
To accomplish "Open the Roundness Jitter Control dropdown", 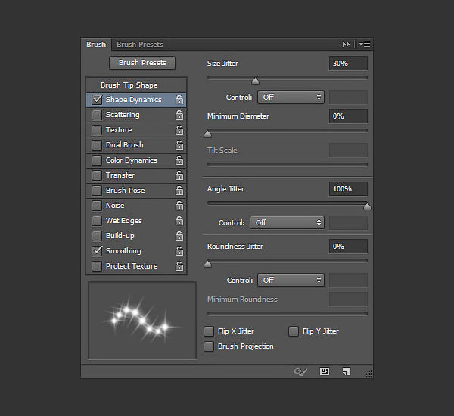I will tap(291, 280).
